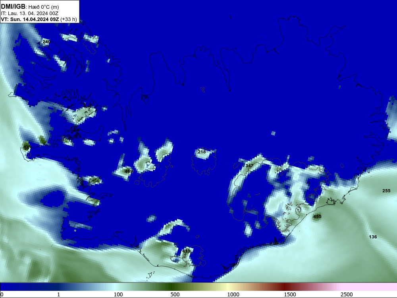This screenshot has width=397, height=298.
Task: Click the map value label 419
Action: click(x=186, y=252)
